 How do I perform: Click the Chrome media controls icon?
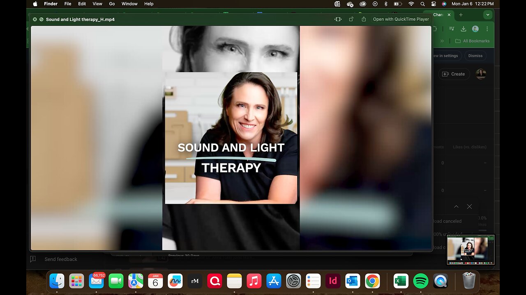coord(452,29)
